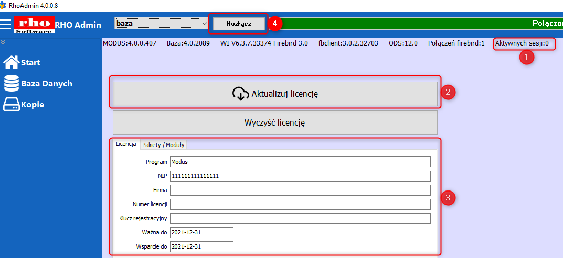Click the RhoAdmin title bar app icon
The height and width of the screenshot is (258, 563).
(4, 5)
